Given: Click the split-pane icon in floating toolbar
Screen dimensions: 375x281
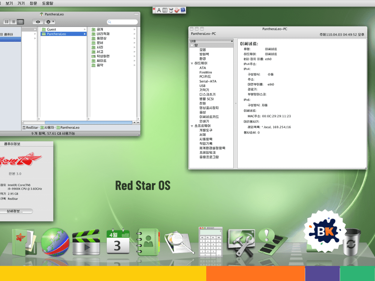Looking at the screenshot, I should coord(165,10).
